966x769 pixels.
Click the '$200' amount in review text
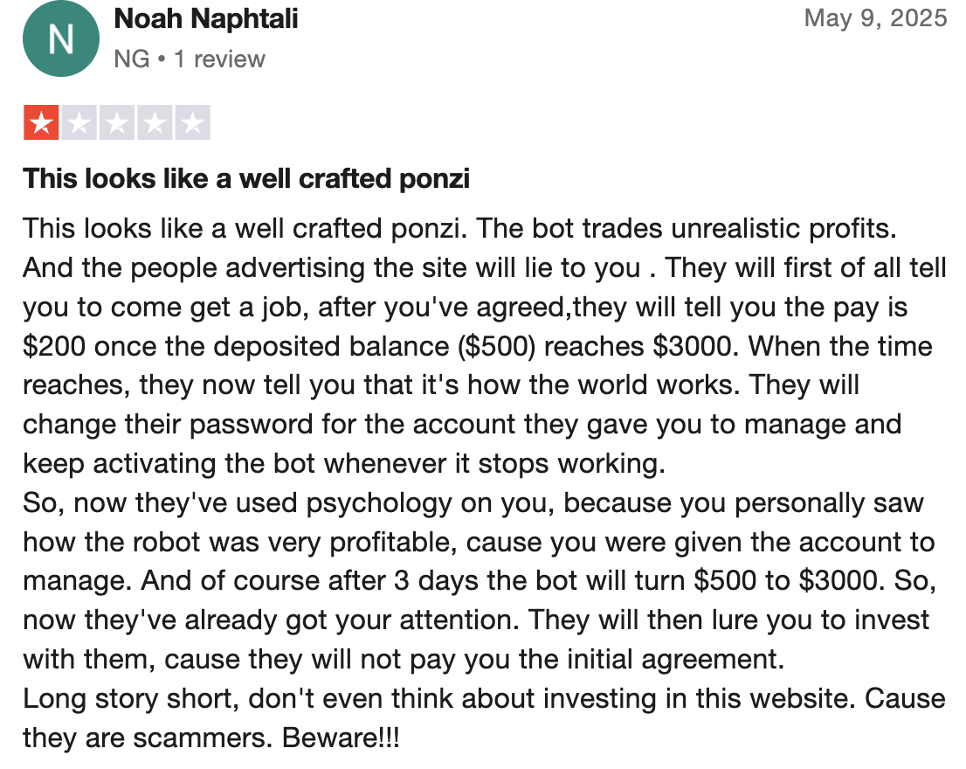pyautogui.click(x=54, y=346)
